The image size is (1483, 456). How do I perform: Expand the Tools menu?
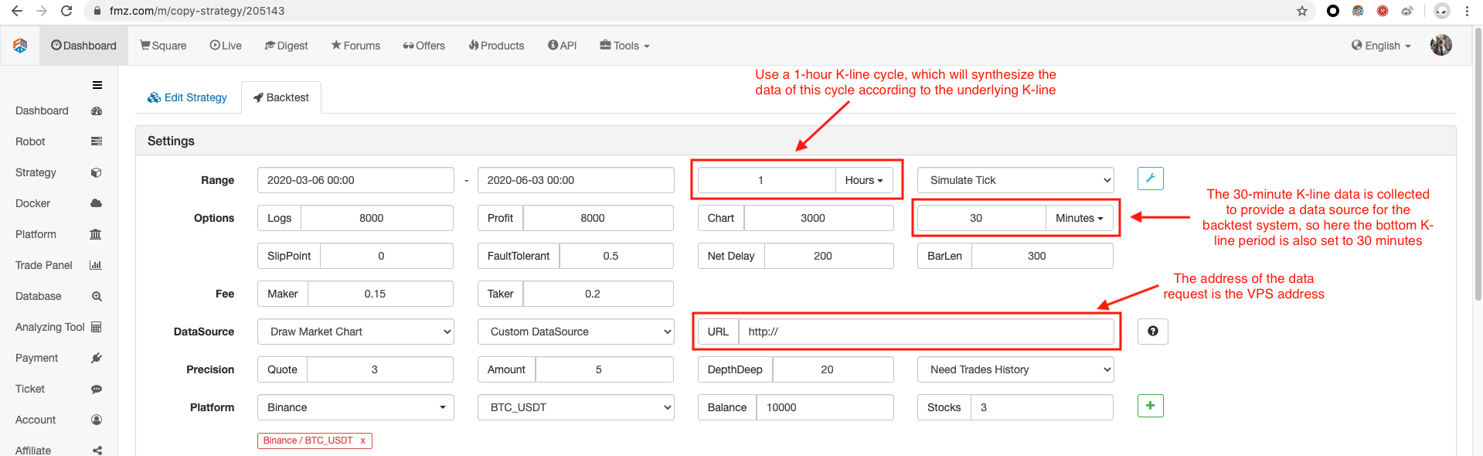pos(624,46)
